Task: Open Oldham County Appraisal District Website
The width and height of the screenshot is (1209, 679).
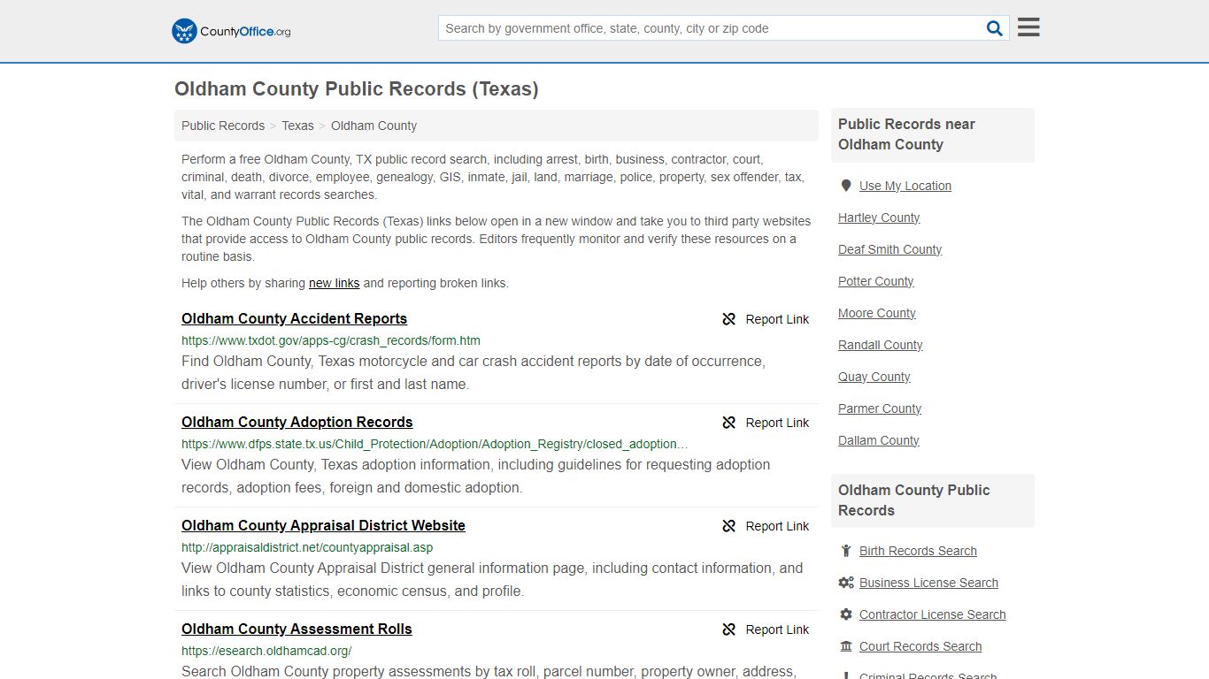Action: tap(323, 526)
